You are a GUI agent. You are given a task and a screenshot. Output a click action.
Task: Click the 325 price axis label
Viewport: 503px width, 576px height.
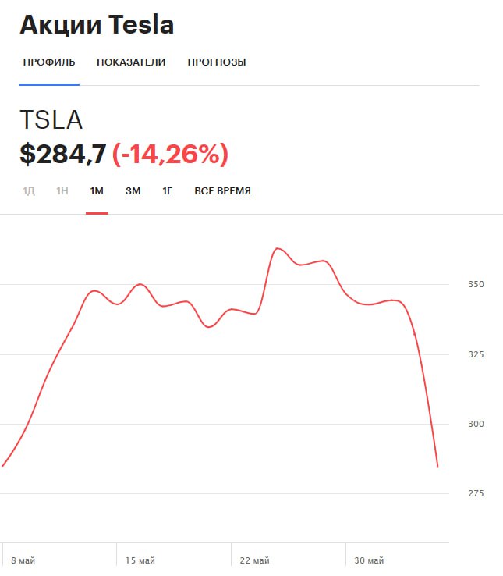click(476, 355)
